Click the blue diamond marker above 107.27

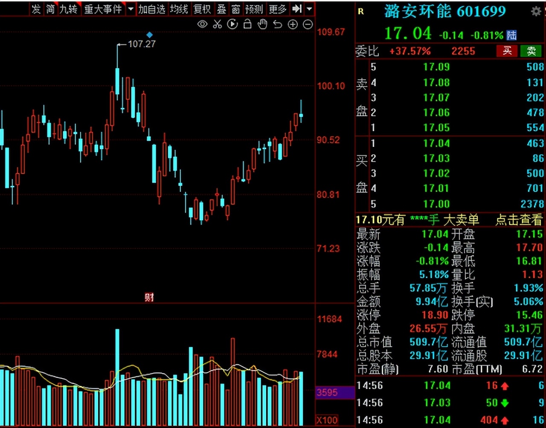click(x=149, y=35)
